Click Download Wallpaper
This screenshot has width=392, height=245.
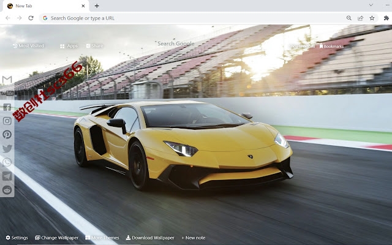point(150,238)
